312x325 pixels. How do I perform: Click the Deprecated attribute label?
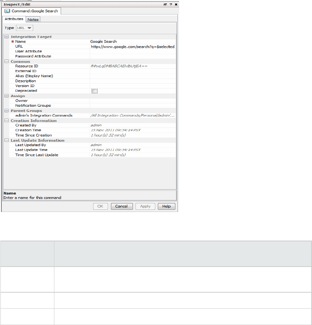point(26,91)
